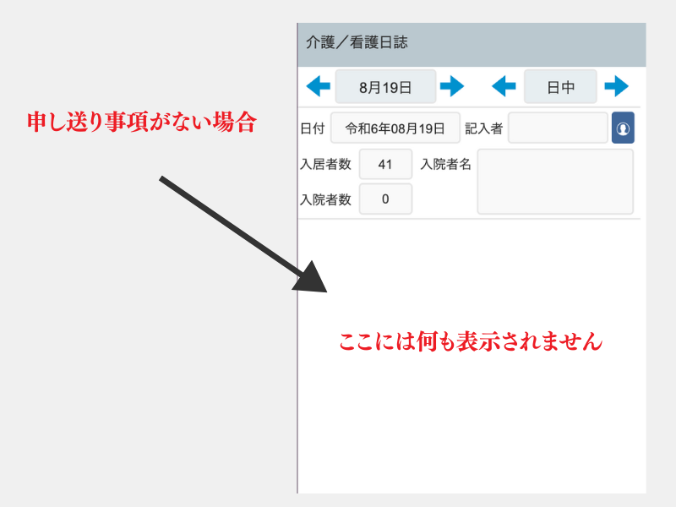Click the red text 申し送り事項がない場合
The width and height of the screenshot is (676, 507).
[141, 123]
